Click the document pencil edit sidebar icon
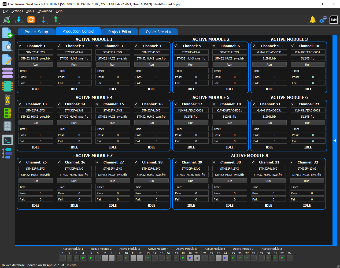Screen dimensions: 340x268 coord(7,59)
